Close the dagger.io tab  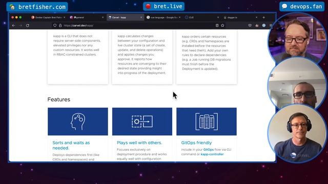tap(256, 17)
